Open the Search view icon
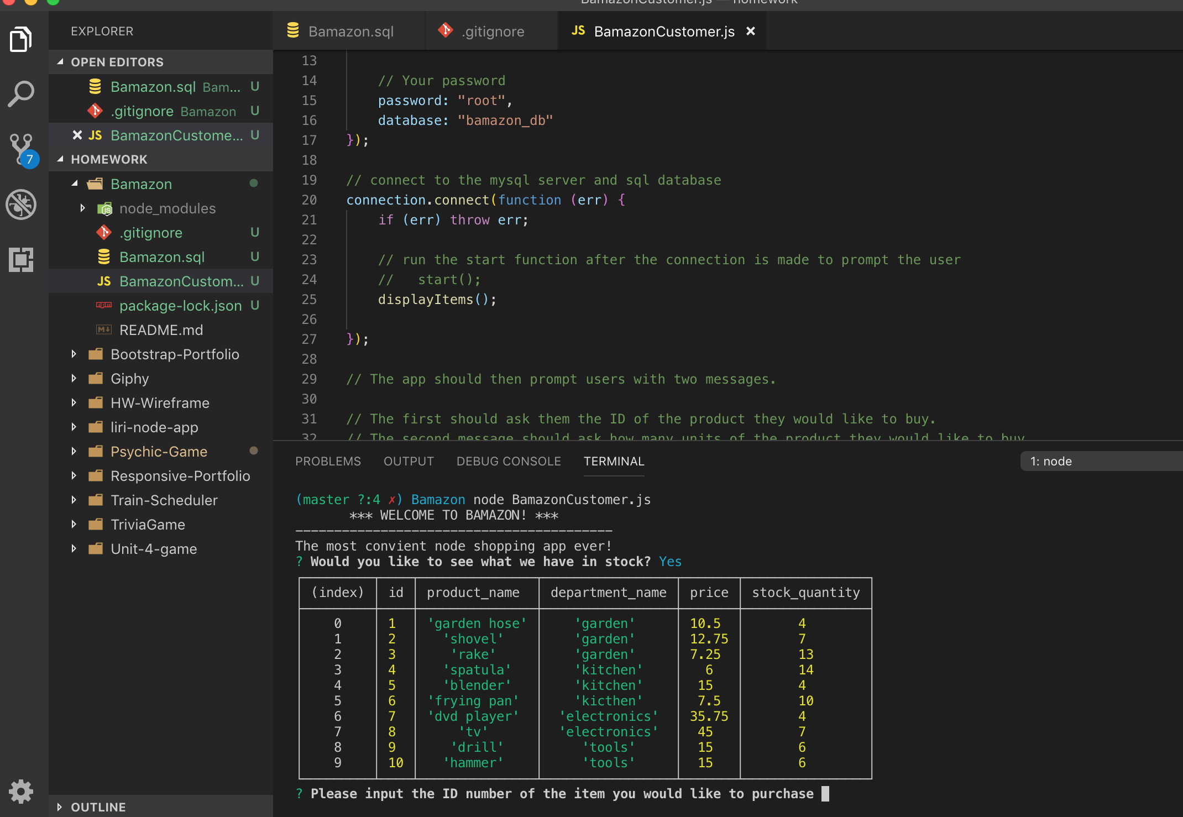This screenshot has width=1183, height=817. 21,94
